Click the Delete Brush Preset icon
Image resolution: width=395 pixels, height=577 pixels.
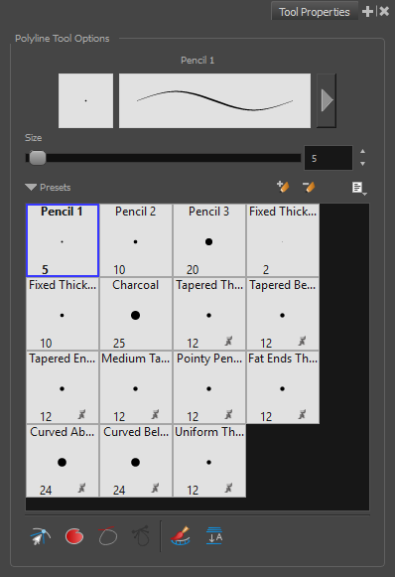(309, 187)
